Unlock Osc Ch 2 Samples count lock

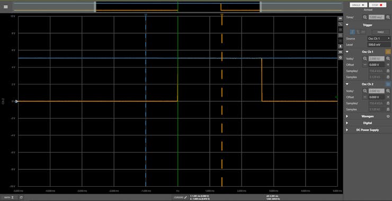tap(388, 110)
